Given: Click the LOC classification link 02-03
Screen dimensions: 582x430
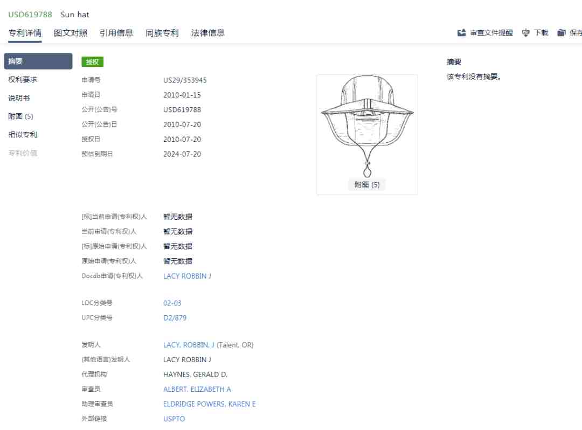Looking at the screenshot, I should pos(172,303).
